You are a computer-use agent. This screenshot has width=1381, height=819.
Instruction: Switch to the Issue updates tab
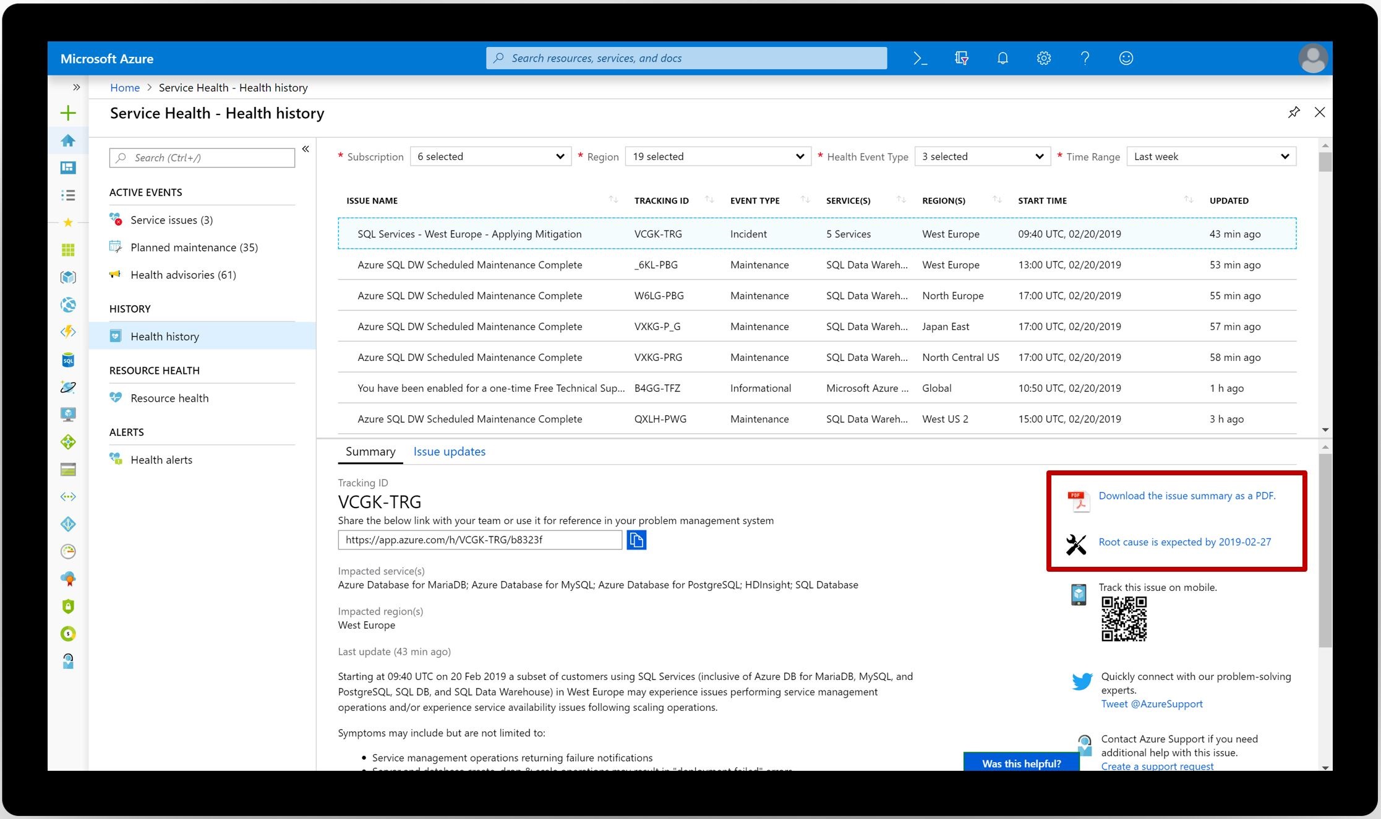click(449, 451)
